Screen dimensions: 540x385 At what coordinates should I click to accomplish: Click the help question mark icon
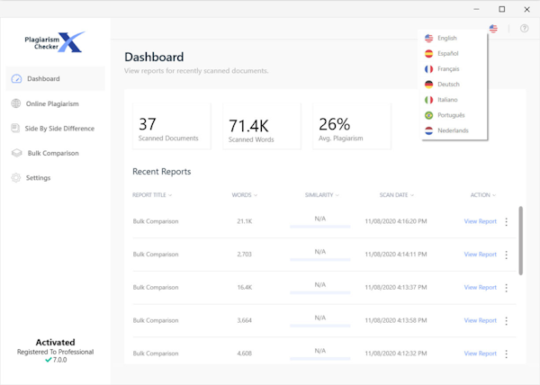(525, 29)
